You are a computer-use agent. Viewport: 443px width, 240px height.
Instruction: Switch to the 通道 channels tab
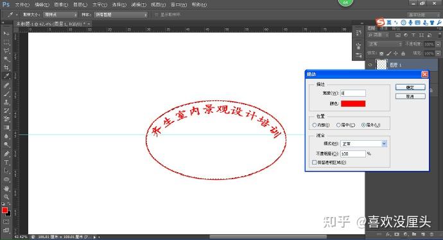click(x=383, y=28)
